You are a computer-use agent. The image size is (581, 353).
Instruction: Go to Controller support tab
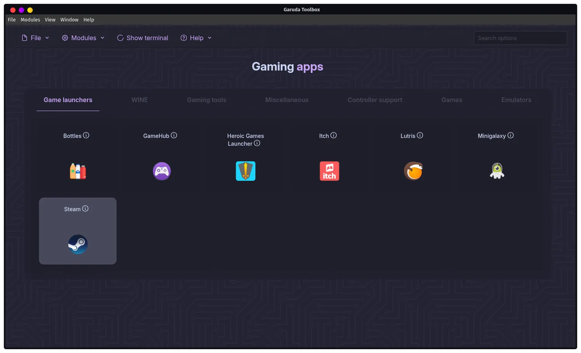click(x=375, y=100)
